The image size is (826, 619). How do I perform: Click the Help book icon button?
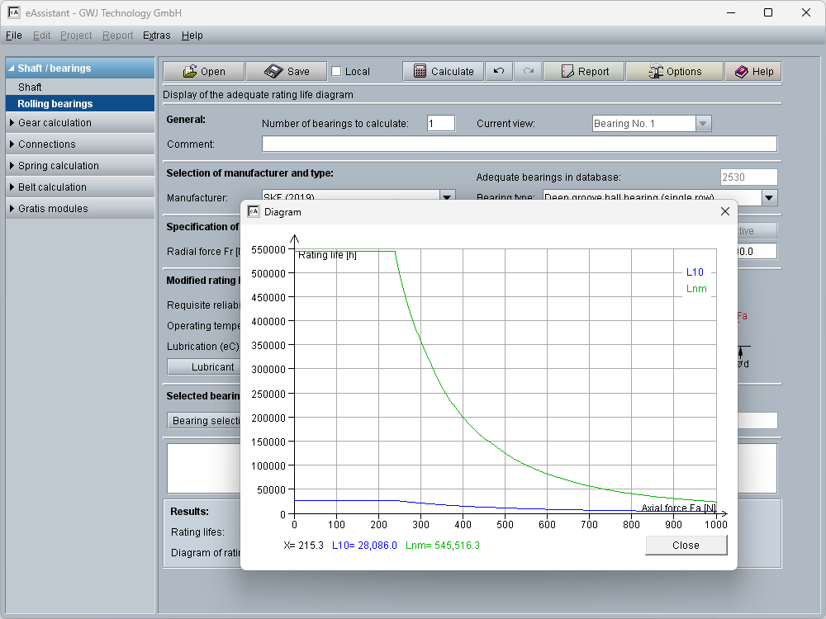(752, 72)
